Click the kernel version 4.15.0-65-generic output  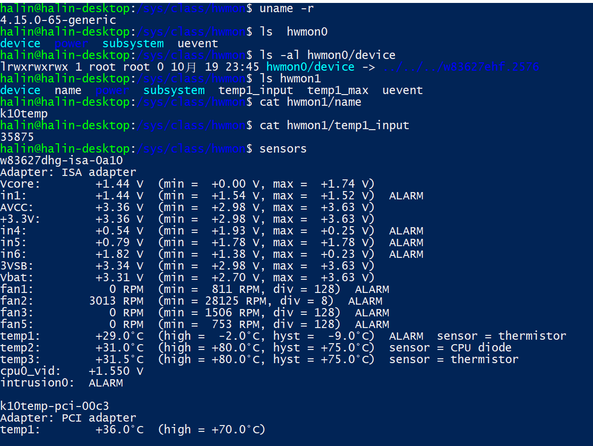click(x=58, y=20)
